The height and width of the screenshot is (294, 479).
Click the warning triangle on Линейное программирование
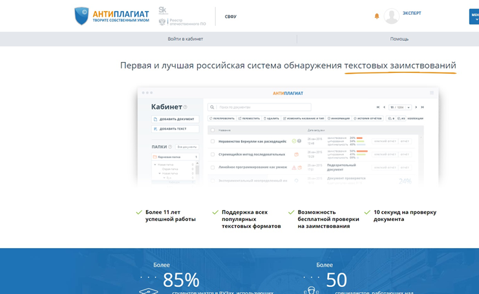[294, 167]
